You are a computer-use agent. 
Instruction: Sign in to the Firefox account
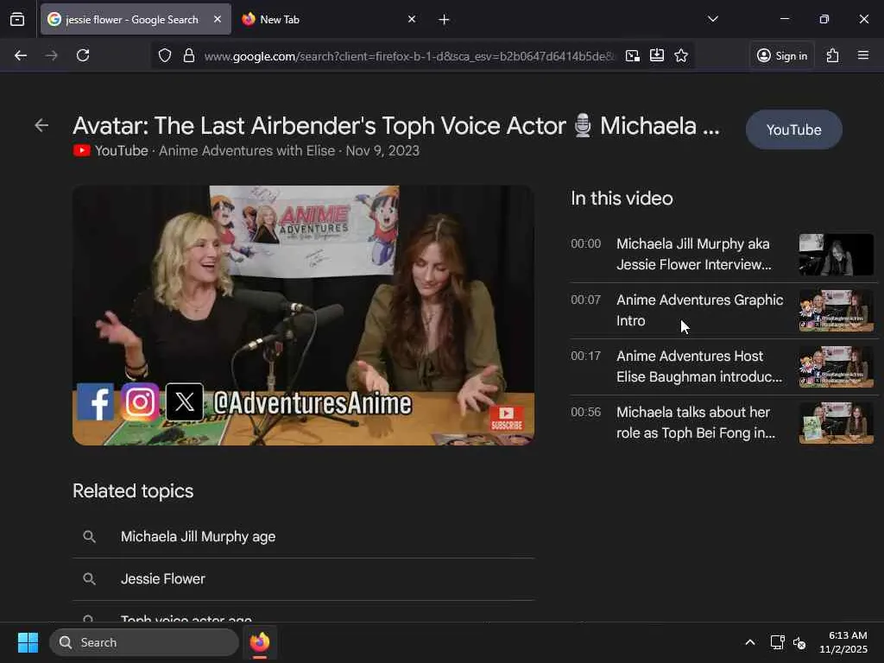coord(782,55)
